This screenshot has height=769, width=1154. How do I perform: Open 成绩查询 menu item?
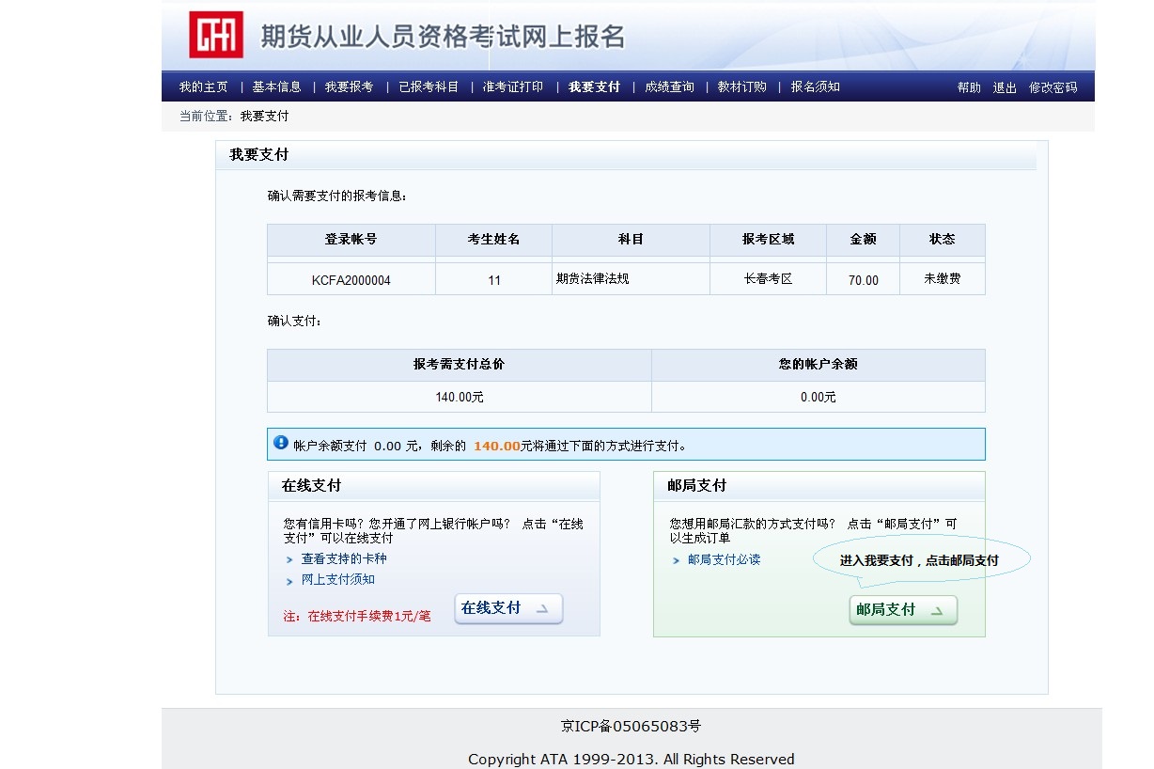pyautogui.click(x=669, y=87)
